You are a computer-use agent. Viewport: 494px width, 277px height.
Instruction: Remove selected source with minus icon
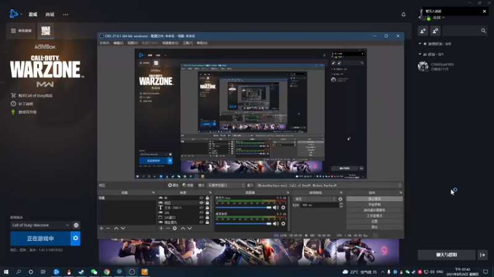[x=168, y=228]
